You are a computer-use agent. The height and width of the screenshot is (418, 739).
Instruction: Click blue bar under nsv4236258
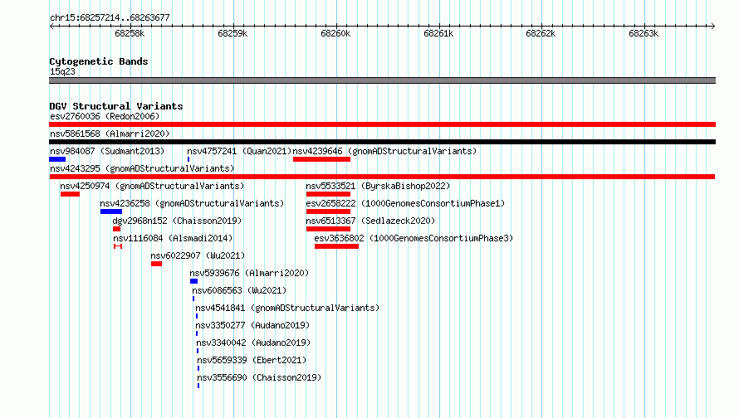click(x=111, y=211)
